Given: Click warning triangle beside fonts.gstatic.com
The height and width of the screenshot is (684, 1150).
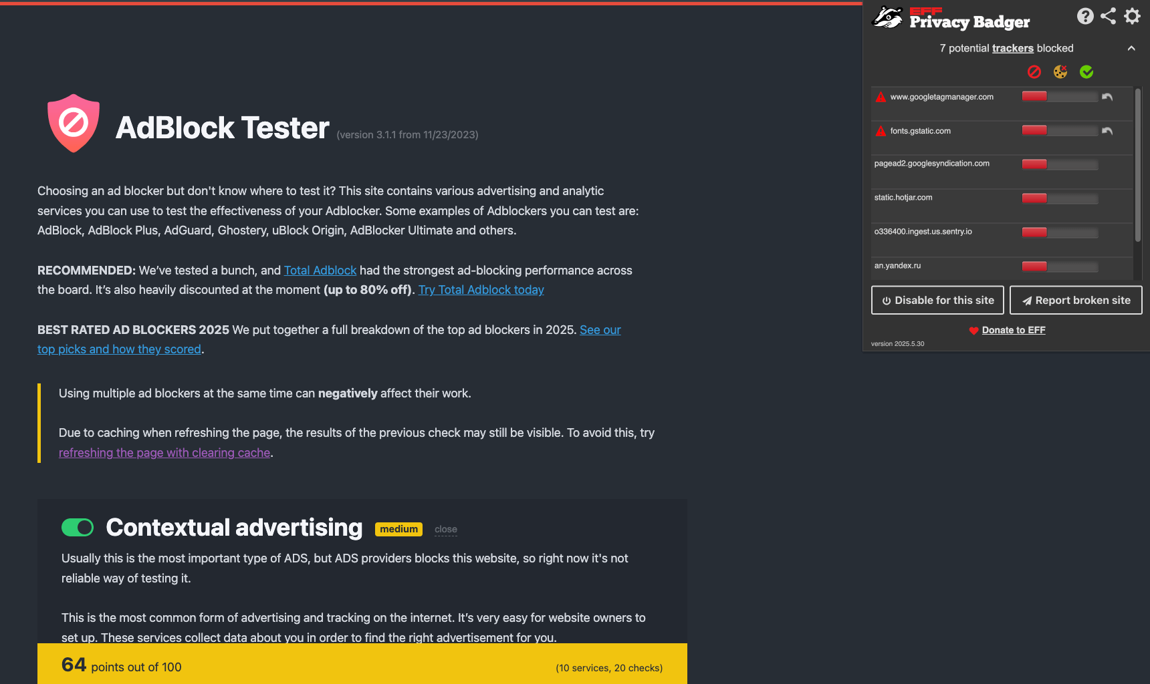Looking at the screenshot, I should [x=881, y=131].
